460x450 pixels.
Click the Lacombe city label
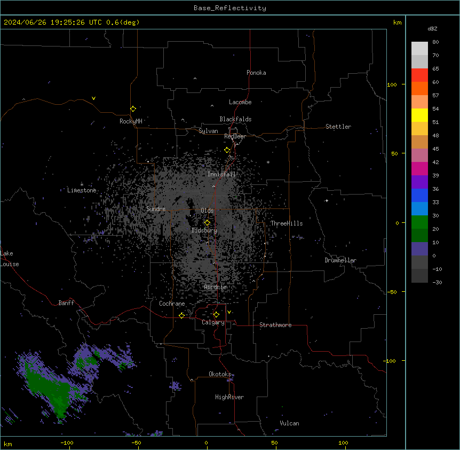pos(240,102)
